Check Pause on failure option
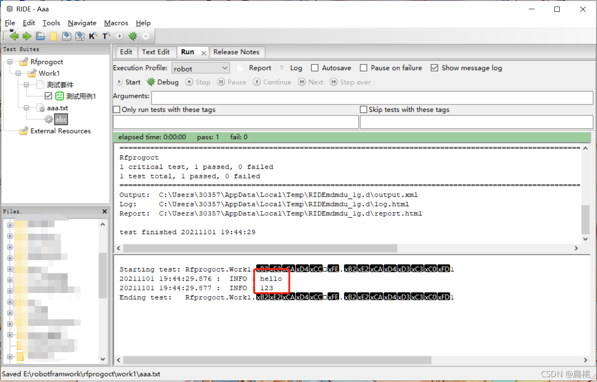 pos(363,68)
